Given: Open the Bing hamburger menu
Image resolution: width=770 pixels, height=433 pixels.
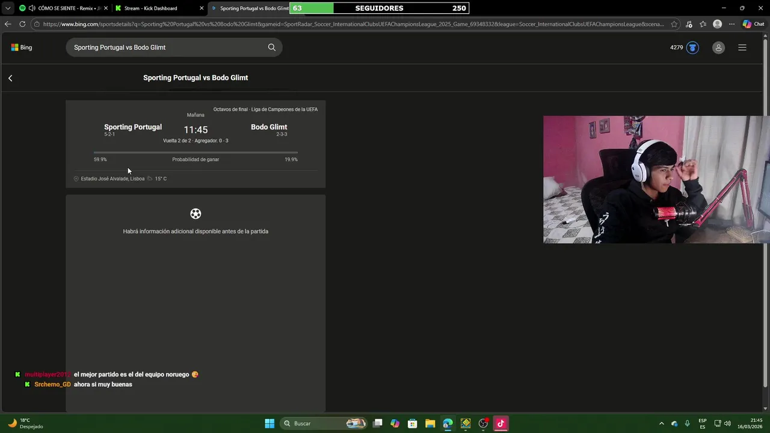Looking at the screenshot, I should pyautogui.click(x=742, y=48).
